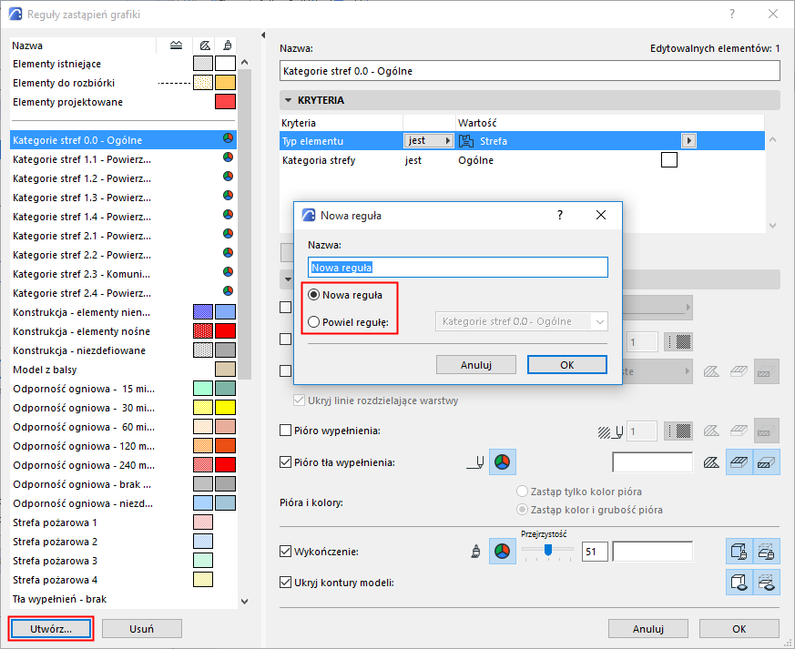This screenshot has width=795, height=649.
Task: Click red swatch of Elementy projektowane
Action: click(225, 101)
